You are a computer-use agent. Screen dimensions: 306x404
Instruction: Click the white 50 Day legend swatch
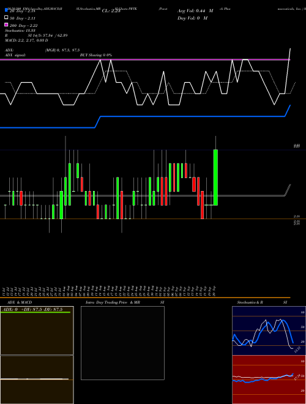(6, 18)
